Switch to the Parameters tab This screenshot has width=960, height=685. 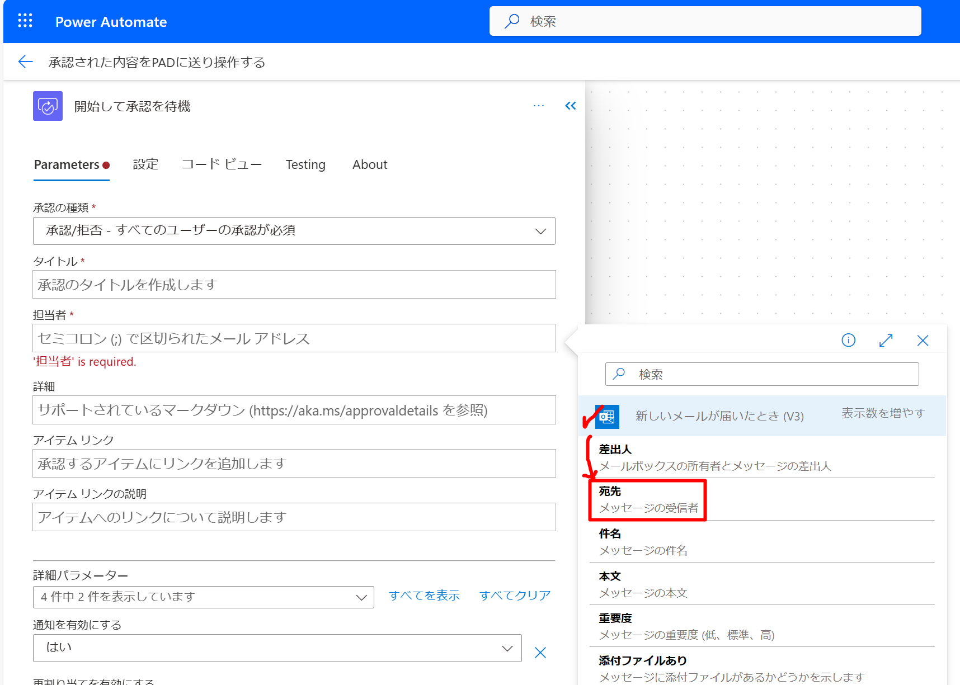(72, 164)
